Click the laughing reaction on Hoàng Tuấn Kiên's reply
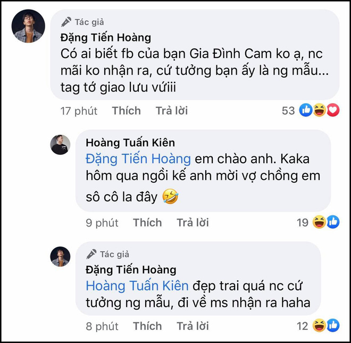This screenshot has width=351, height=343. point(320,222)
